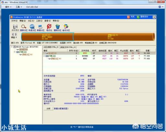This screenshot has width=166, height=132.
Task: Collapse the HD128 Virtual HD tree node
Action: (x=12, y=47)
